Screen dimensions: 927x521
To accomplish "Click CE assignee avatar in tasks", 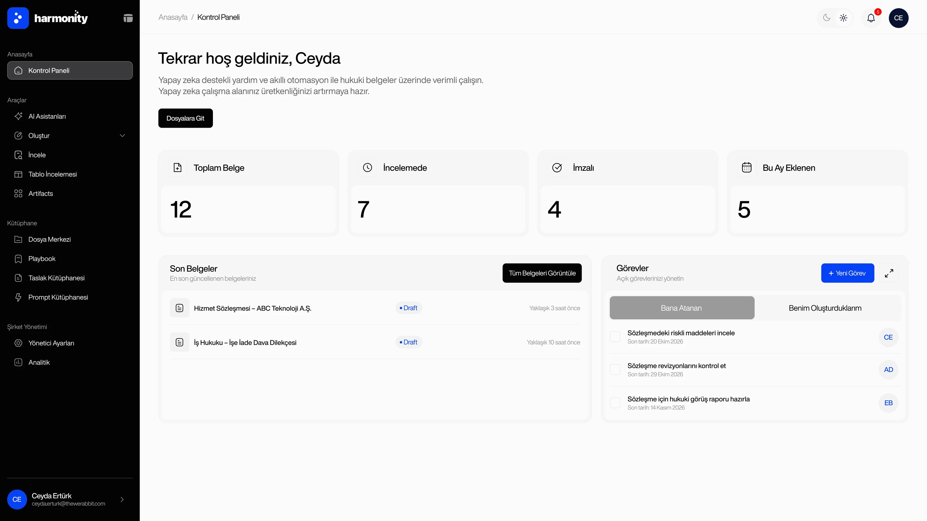I will tap(888, 337).
